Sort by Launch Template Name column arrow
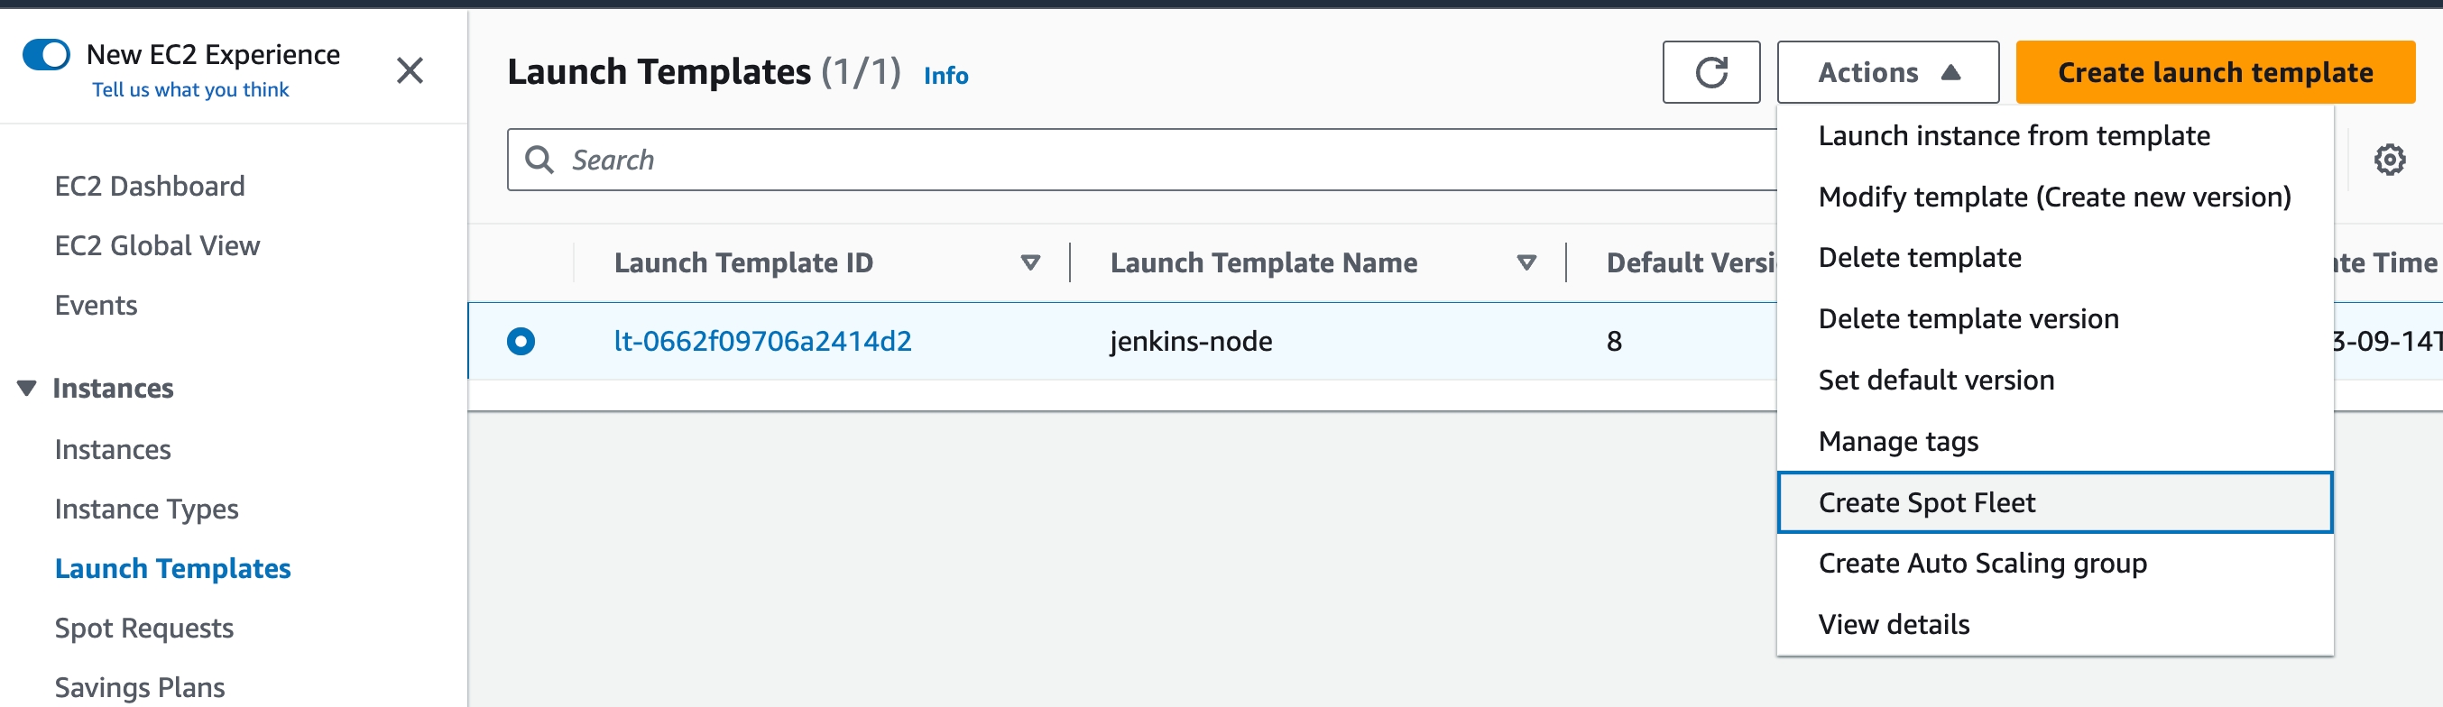This screenshot has height=707, width=2443. pos(1526,262)
